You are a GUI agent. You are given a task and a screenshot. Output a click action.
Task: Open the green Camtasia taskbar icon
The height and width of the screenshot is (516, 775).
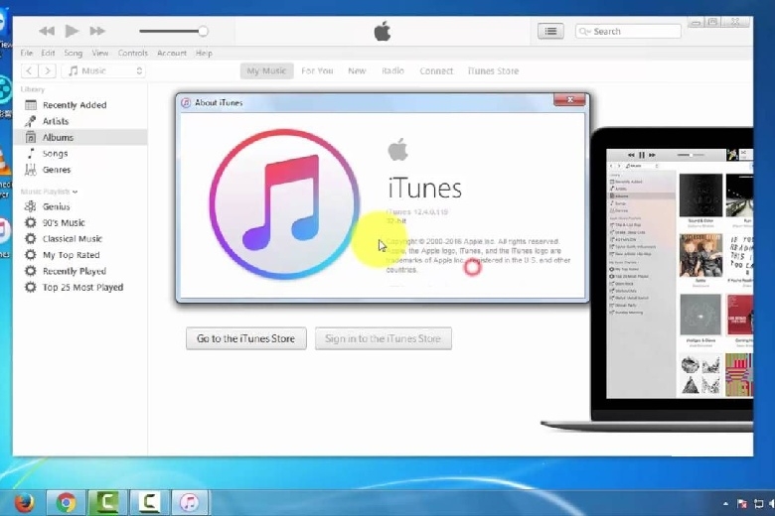pos(107,503)
